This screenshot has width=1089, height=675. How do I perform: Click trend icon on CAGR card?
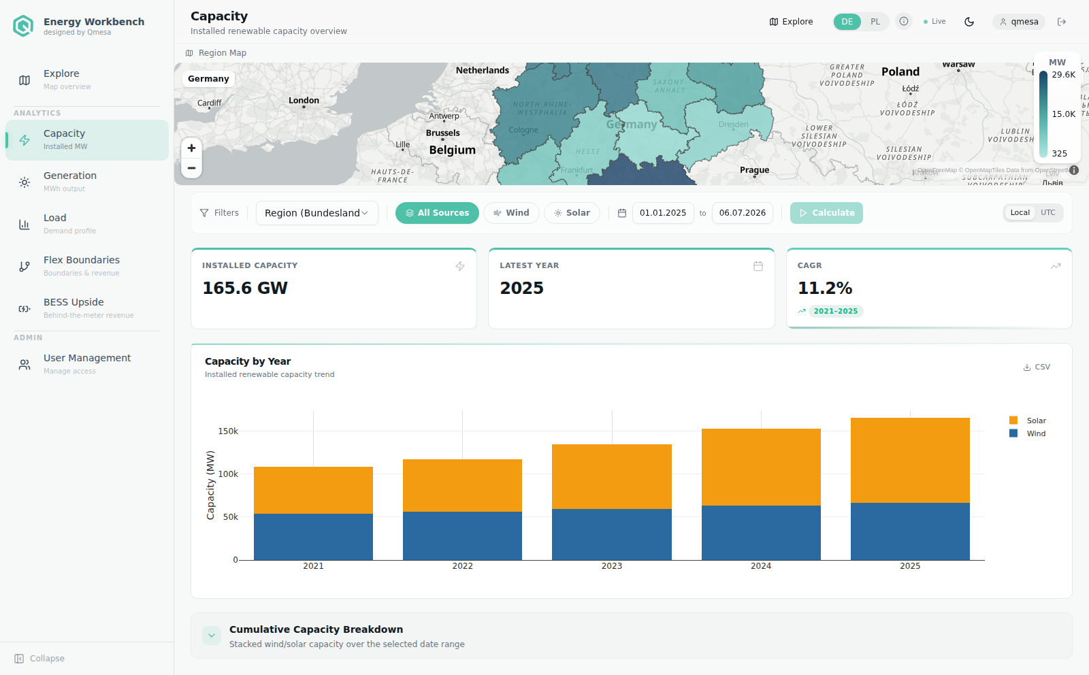[1056, 266]
